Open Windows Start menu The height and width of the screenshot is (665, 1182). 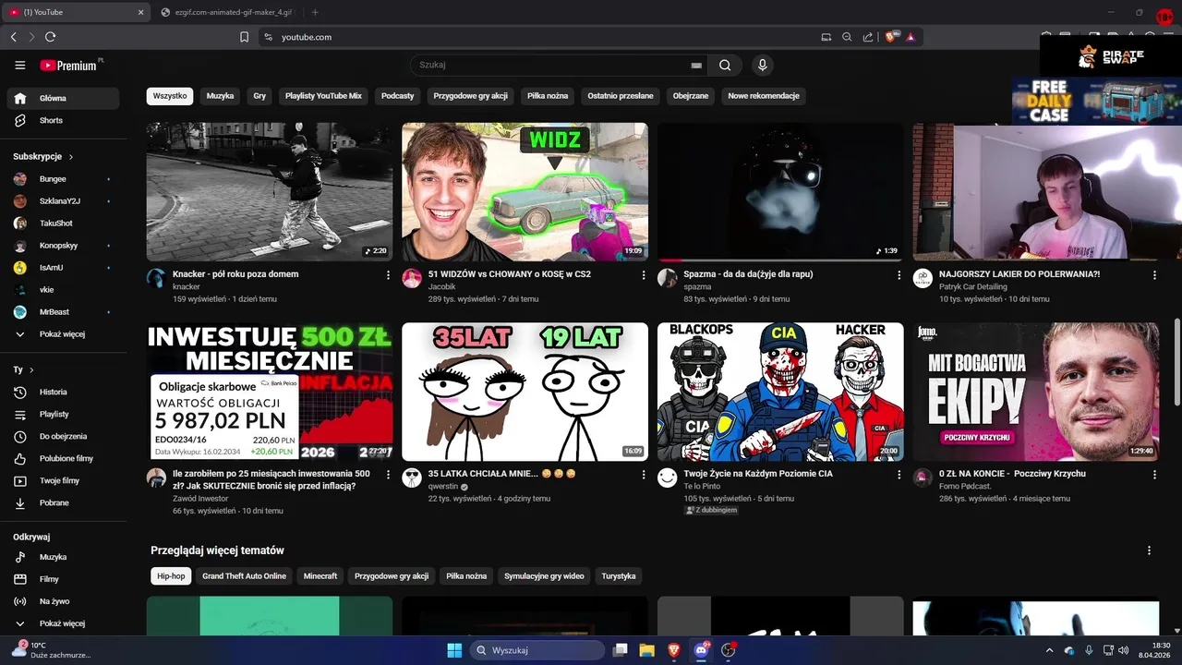pyautogui.click(x=454, y=650)
